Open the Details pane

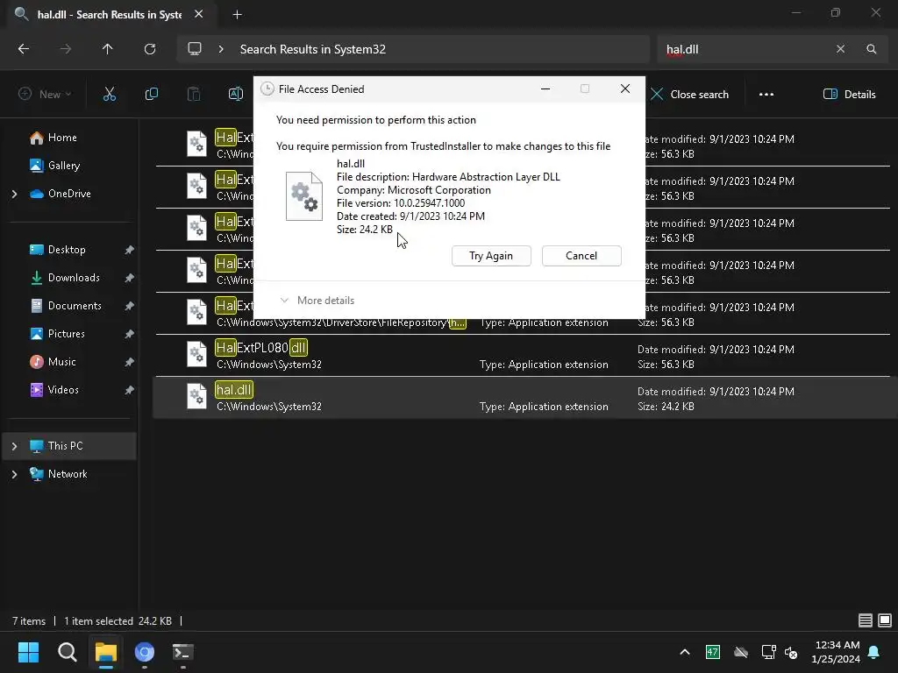click(849, 95)
